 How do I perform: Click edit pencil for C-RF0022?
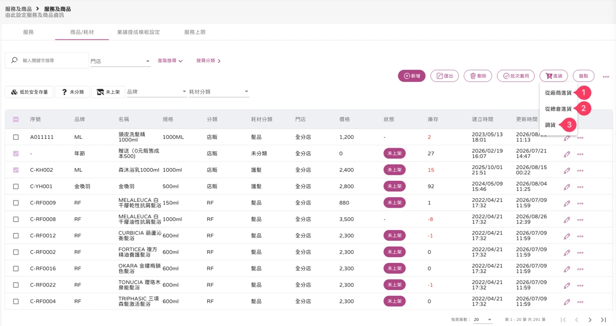tap(567, 285)
